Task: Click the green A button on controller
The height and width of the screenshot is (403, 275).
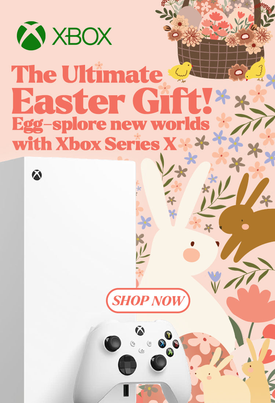Action: tap(169, 352)
